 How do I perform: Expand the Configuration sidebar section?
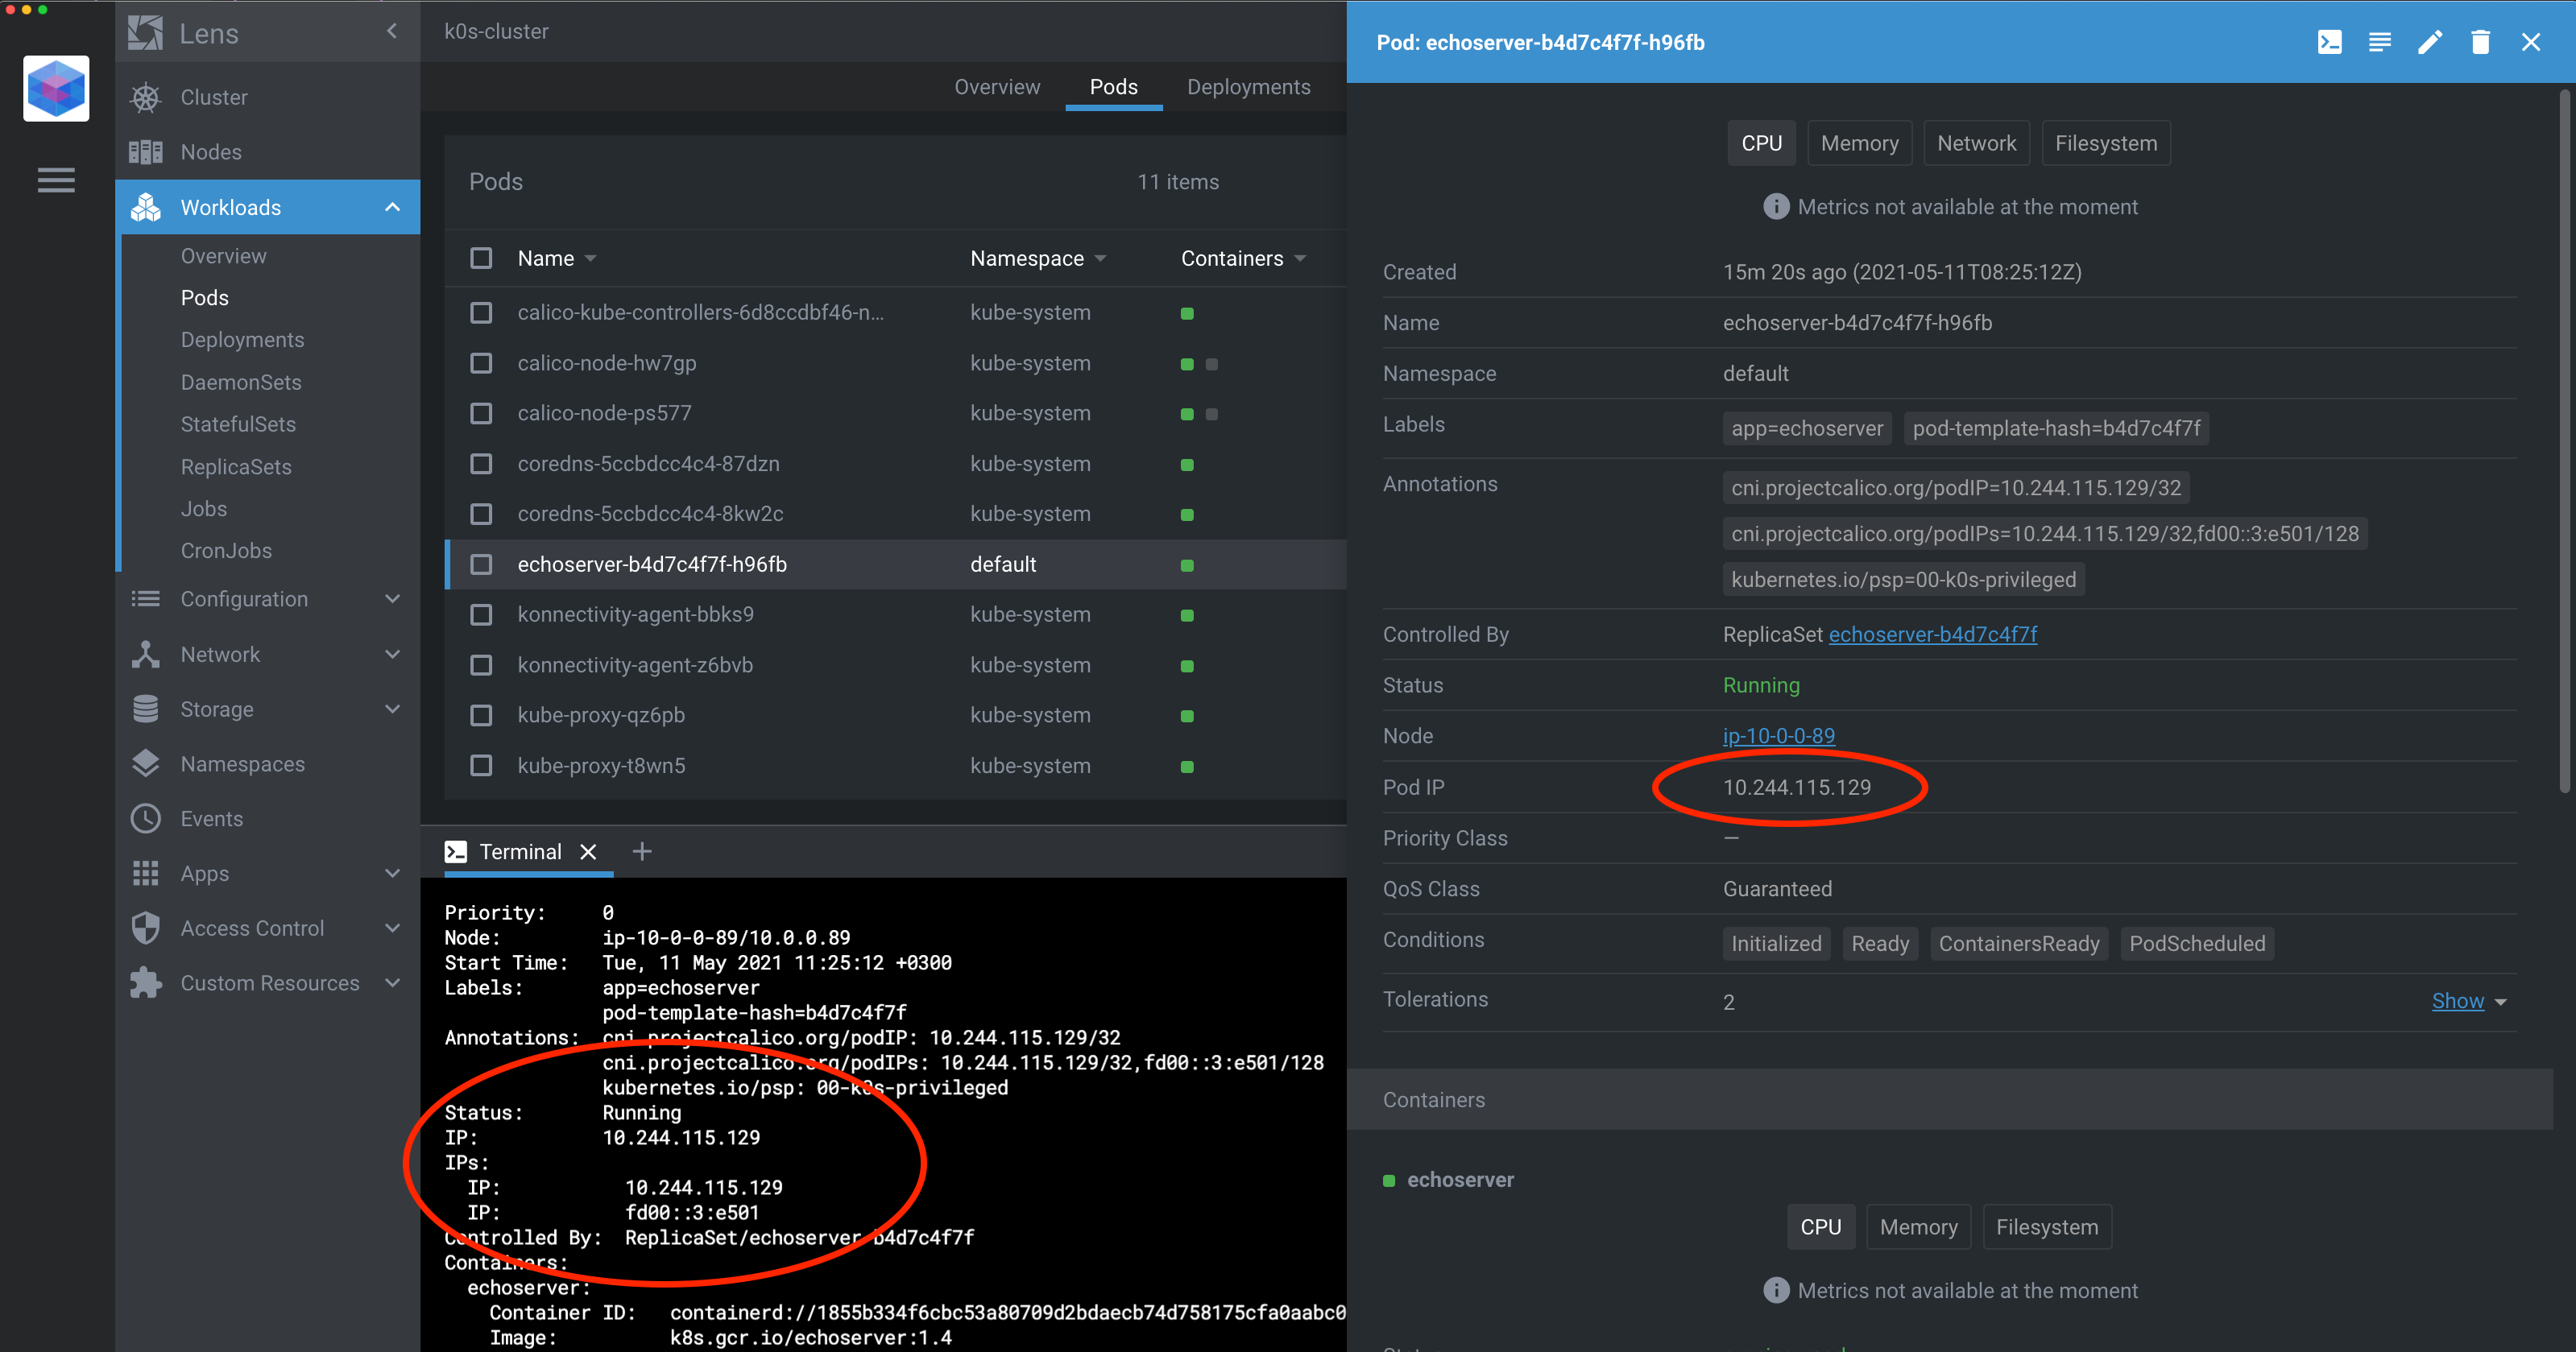[x=392, y=599]
